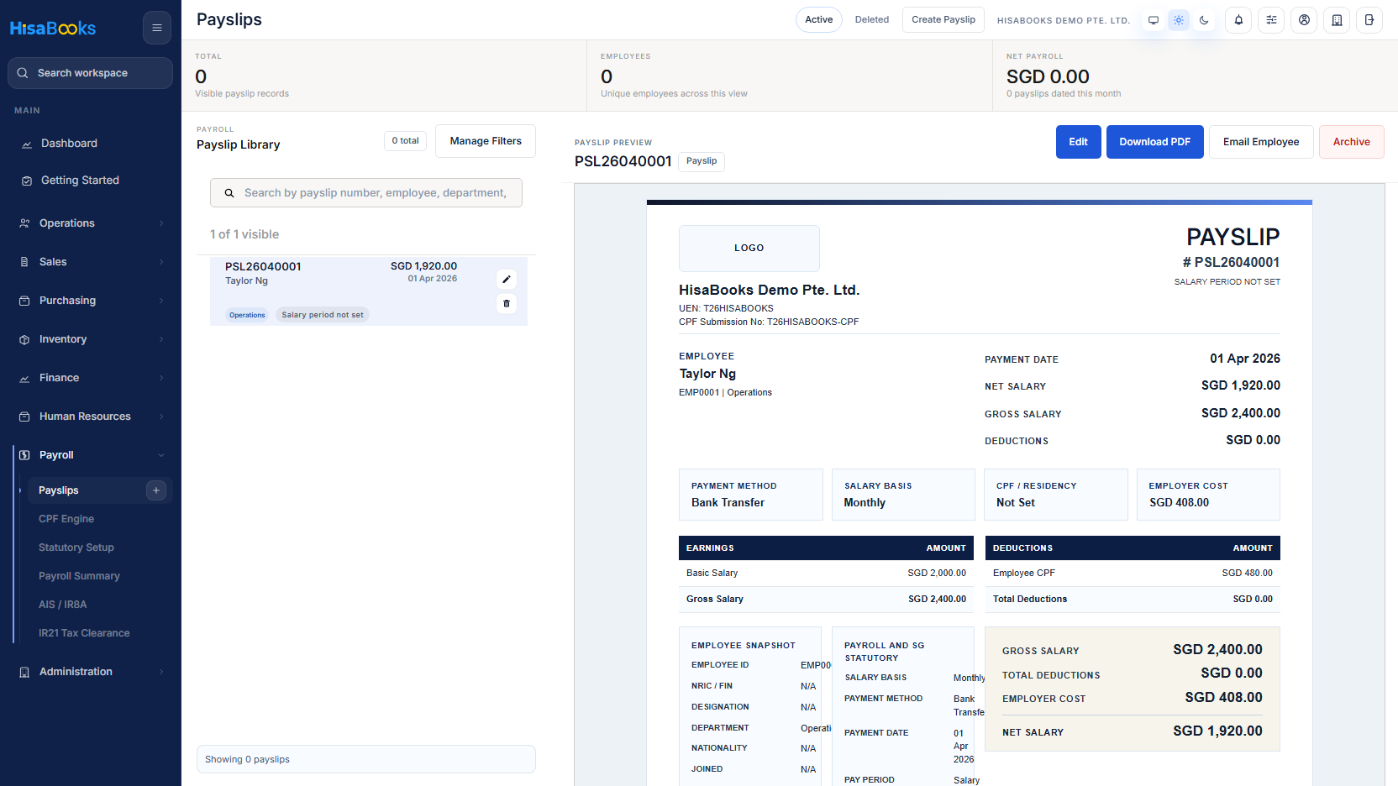Click Basic Salary earnings row
Viewport: 1398px width, 786px height.
[x=826, y=574]
